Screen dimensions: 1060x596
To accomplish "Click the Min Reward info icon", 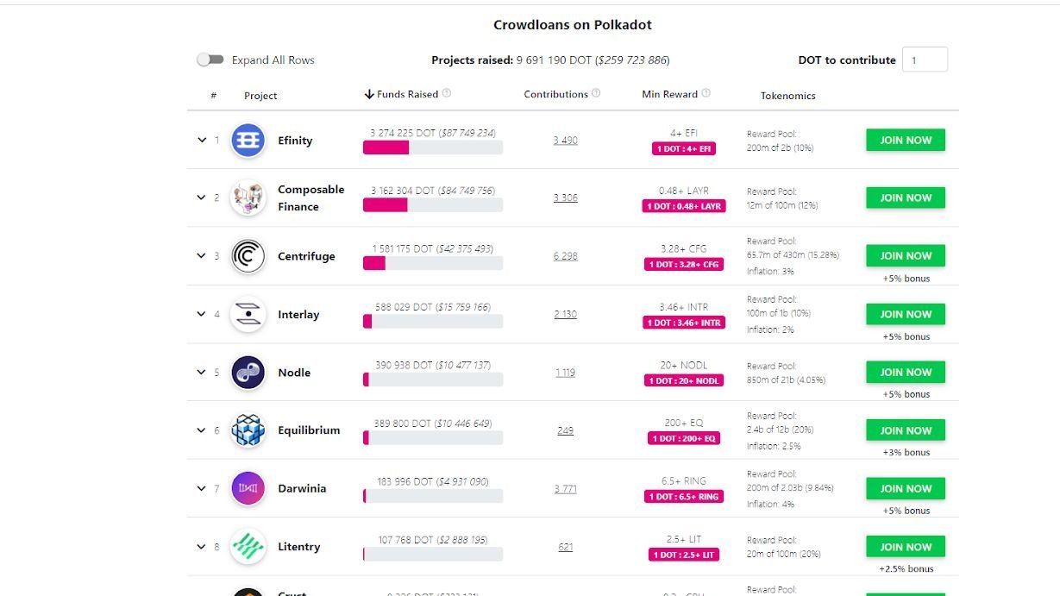I will coord(706,92).
